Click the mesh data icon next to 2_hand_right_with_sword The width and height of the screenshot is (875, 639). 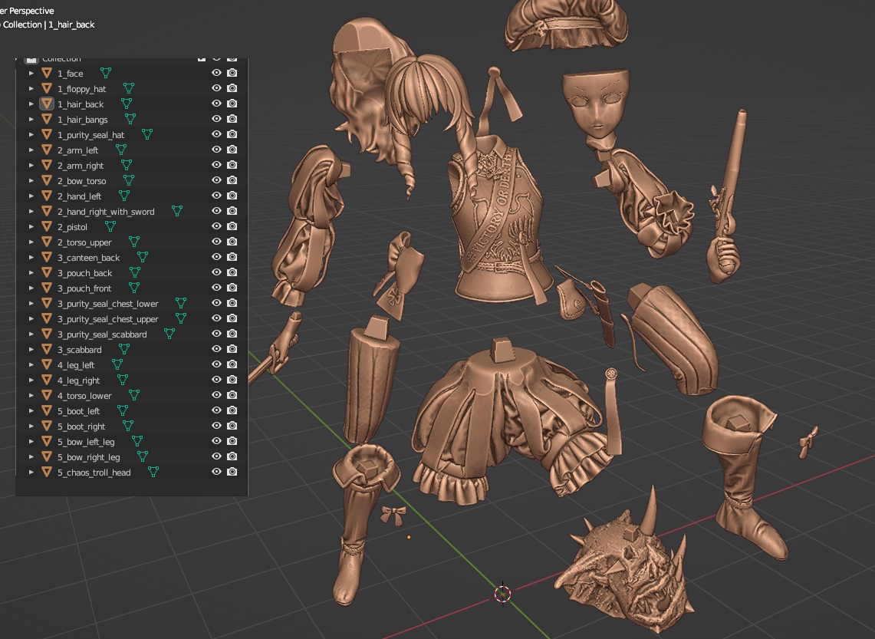click(x=177, y=211)
